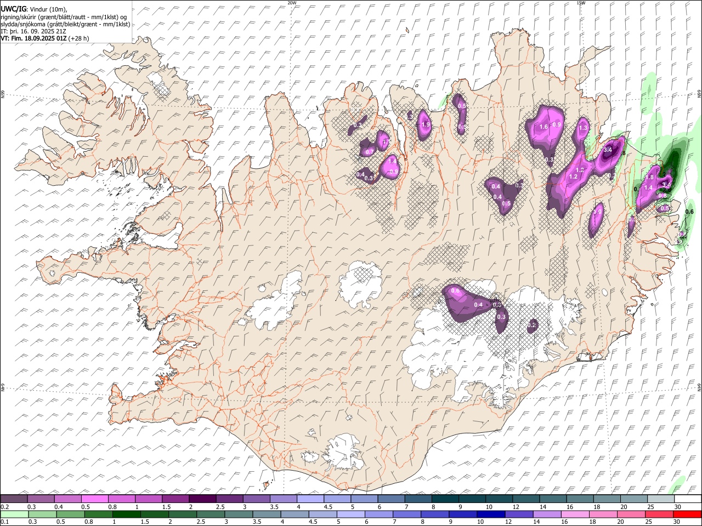
Task: Click the 'UWC/IG' title text
Action: (13, 9)
